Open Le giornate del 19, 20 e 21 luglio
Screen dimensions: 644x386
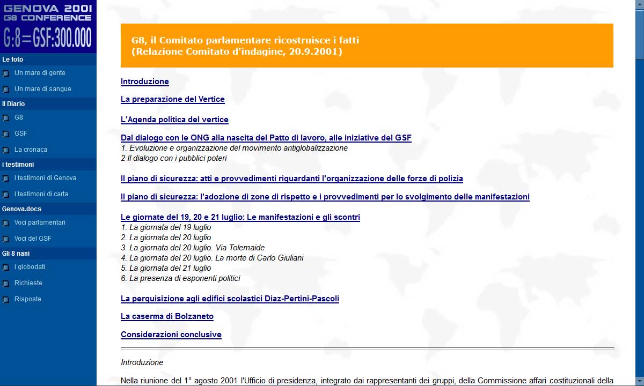240,217
